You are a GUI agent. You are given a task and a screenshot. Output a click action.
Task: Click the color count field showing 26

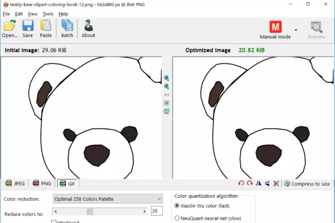coord(157,211)
